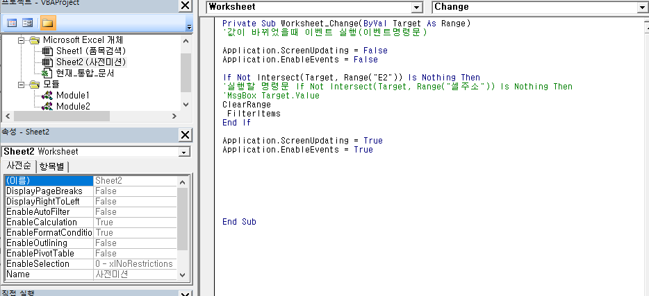This screenshot has height=296, width=649.
Task: Open the Module1 code module
Action: click(x=72, y=95)
